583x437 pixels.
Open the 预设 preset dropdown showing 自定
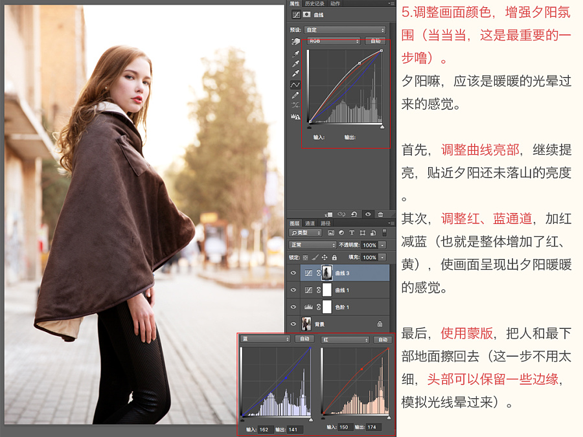(345, 30)
